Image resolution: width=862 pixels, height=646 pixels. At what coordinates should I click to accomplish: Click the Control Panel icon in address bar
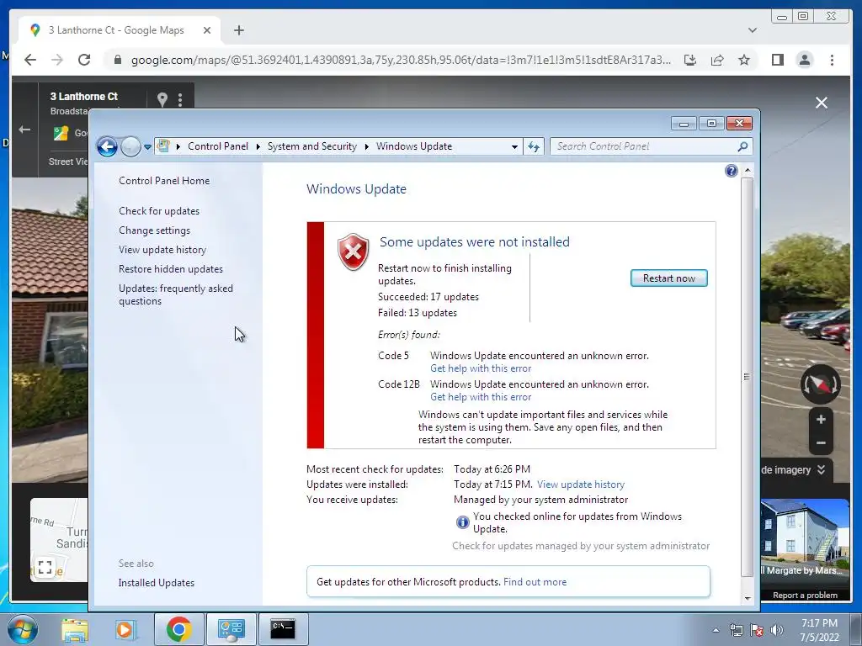pos(163,146)
